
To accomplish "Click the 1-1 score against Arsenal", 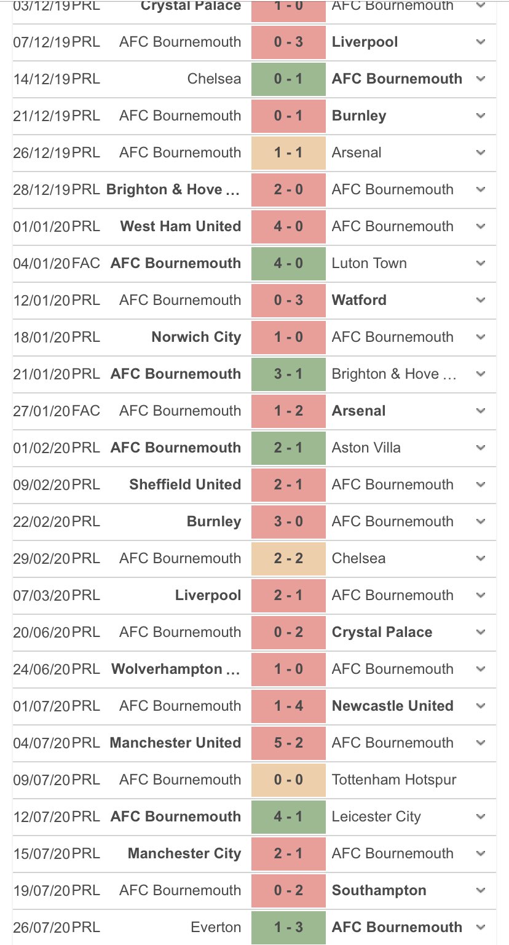I will [288, 152].
